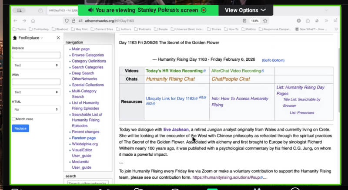Open the Authors bookmarks folder
The width and height of the screenshot is (348, 190).
[x=124, y=29]
